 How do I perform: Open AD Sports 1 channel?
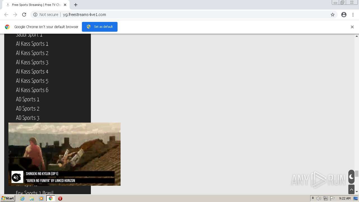[28, 99]
